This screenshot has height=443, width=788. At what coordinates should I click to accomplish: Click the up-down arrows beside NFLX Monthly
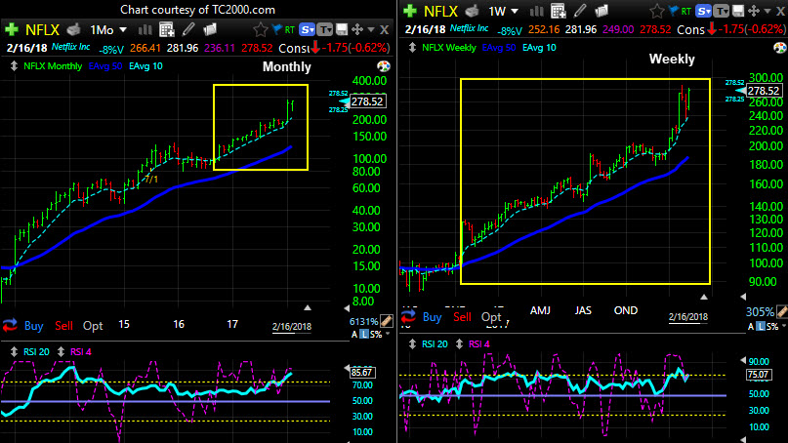coord(14,66)
